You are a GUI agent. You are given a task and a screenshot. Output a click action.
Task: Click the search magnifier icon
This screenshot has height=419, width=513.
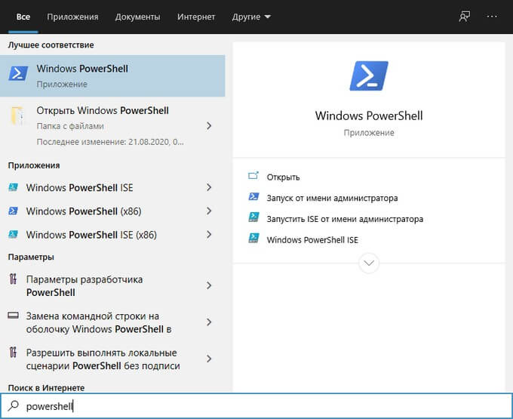pyautogui.click(x=13, y=406)
